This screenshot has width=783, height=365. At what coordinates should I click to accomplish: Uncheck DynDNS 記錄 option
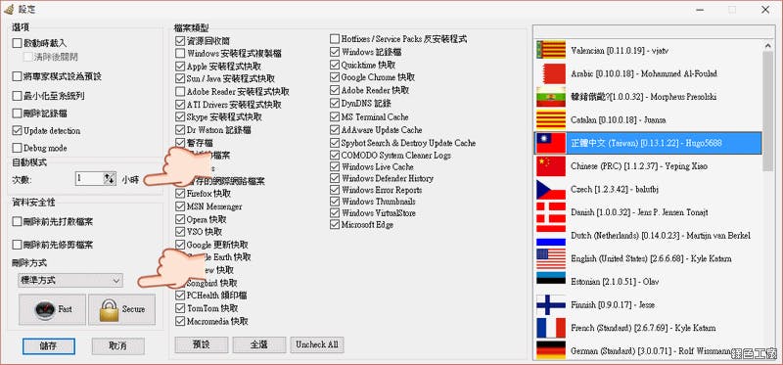(335, 104)
